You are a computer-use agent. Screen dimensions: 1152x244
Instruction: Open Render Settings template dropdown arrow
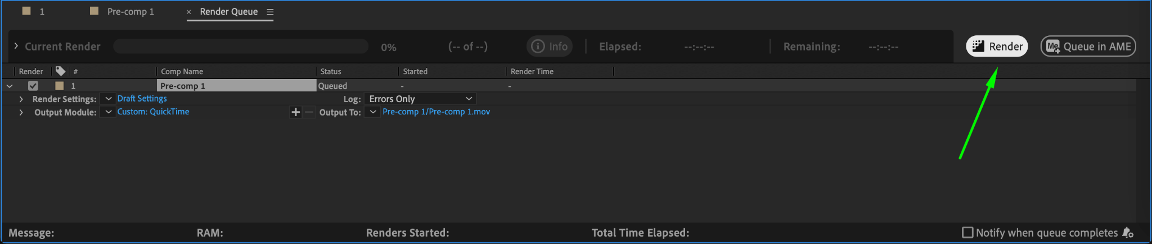click(109, 99)
